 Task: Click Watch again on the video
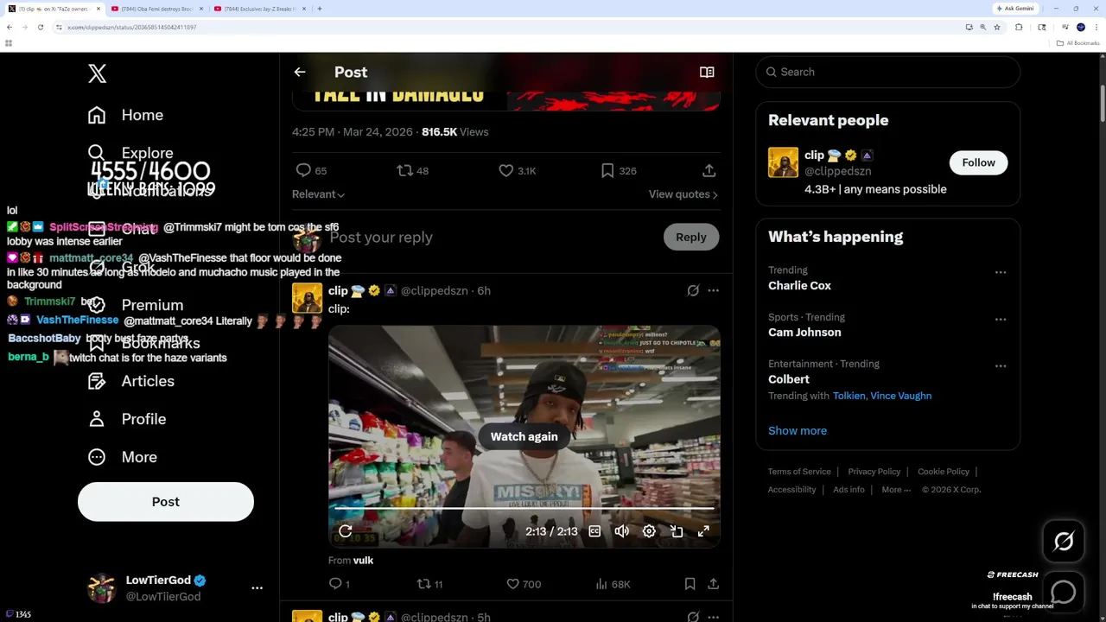tap(524, 437)
